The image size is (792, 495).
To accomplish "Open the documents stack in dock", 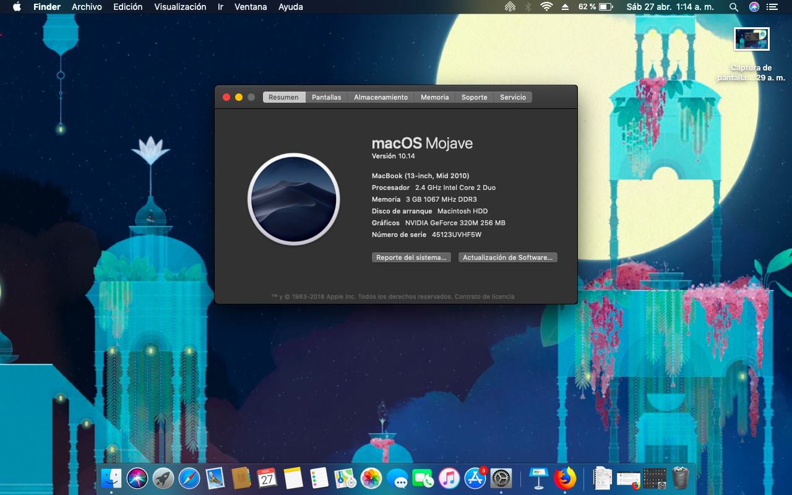I will click(602, 478).
